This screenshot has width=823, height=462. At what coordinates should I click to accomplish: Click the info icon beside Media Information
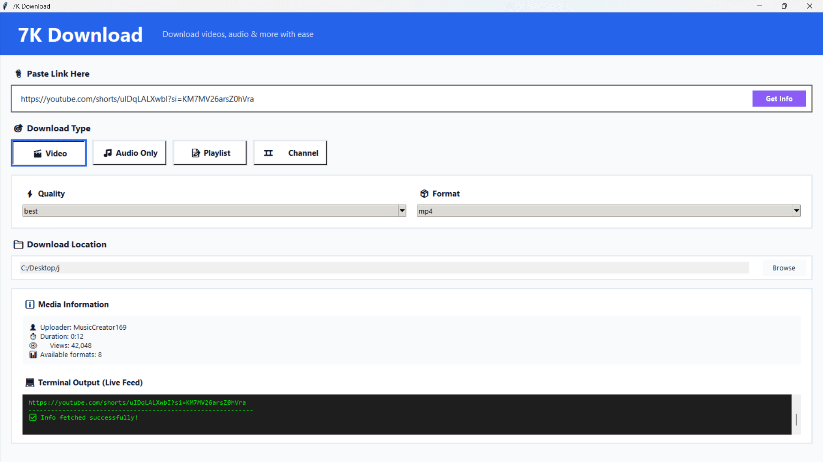(x=30, y=304)
